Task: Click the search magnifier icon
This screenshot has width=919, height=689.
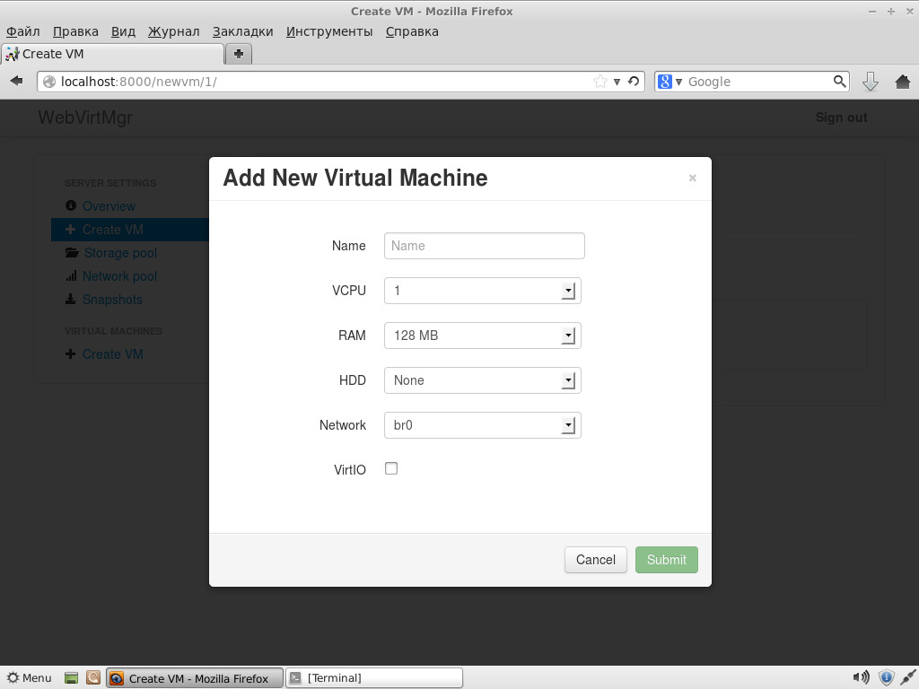Action: [839, 81]
